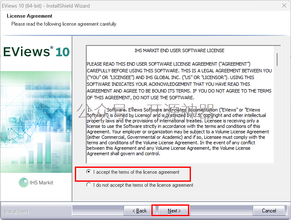Click the EViews 10 logo
The width and height of the screenshot is (291, 220).
[x=36, y=52]
